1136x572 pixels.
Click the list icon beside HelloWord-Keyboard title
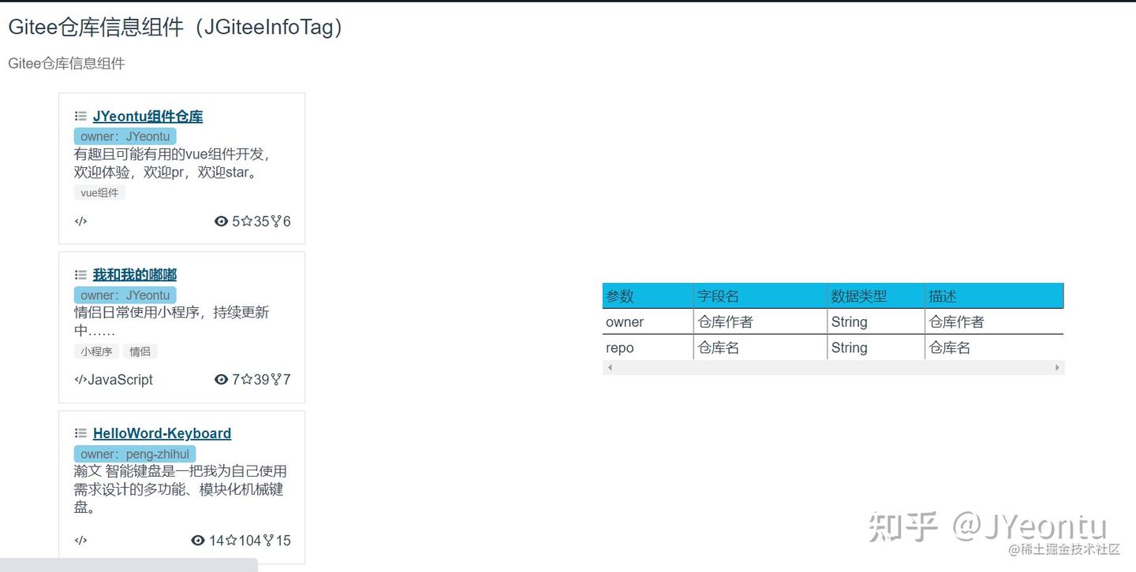(x=80, y=433)
